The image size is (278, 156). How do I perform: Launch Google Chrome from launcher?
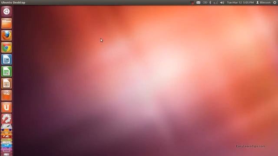[x=7, y=47]
